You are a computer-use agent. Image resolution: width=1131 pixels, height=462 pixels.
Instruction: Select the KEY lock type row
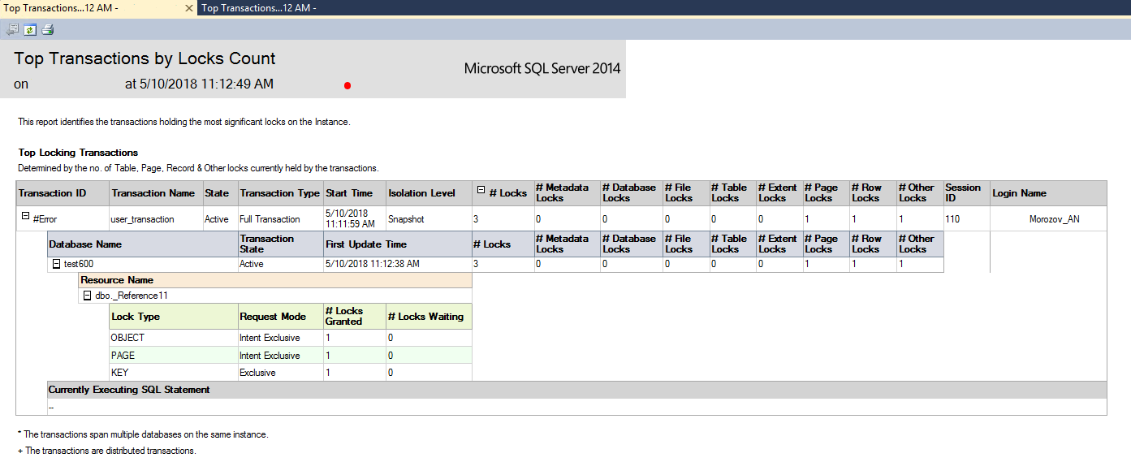point(119,373)
